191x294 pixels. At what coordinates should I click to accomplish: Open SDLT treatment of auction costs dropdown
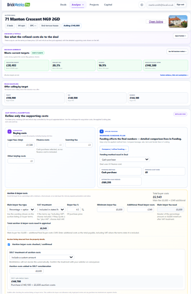click(x=42, y=258)
